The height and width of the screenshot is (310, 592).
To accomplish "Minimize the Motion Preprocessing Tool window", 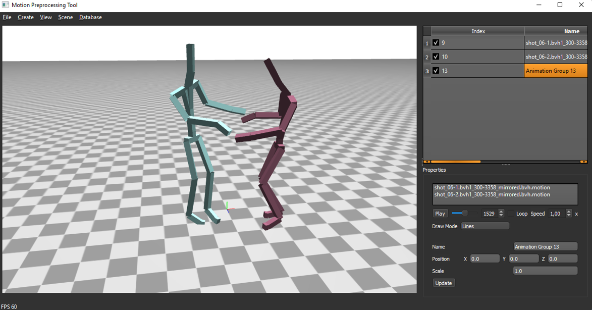I will tap(539, 5).
